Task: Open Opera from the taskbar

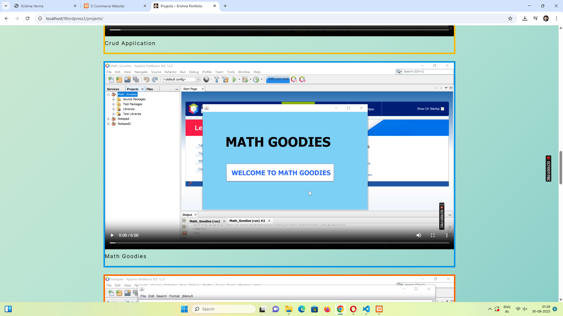Action: [353, 309]
